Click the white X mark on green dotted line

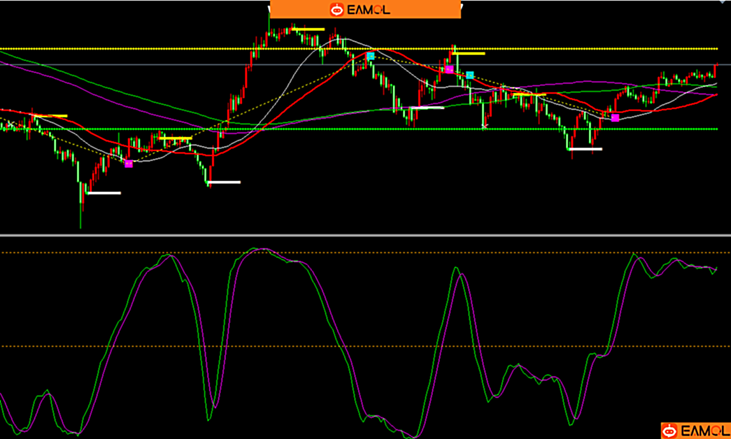click(x=485, y=127)
